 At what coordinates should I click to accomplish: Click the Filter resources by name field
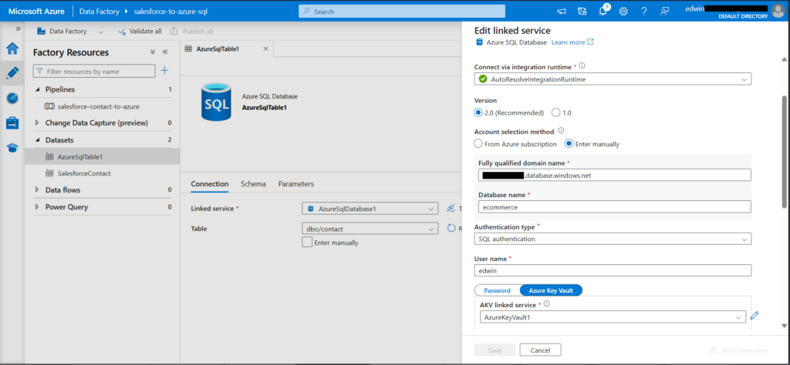point(93,72)
